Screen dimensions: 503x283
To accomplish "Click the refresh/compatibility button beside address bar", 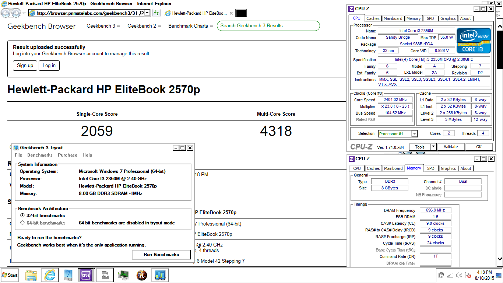I will (156, 13).
